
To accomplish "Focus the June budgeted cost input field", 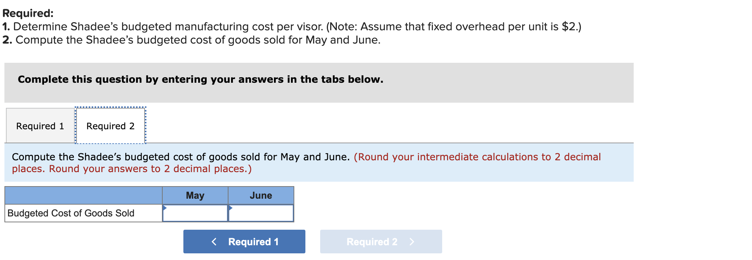I will pyautogui.click(x=261, y=213).
